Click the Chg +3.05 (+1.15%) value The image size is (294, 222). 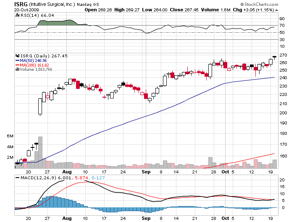254,10
